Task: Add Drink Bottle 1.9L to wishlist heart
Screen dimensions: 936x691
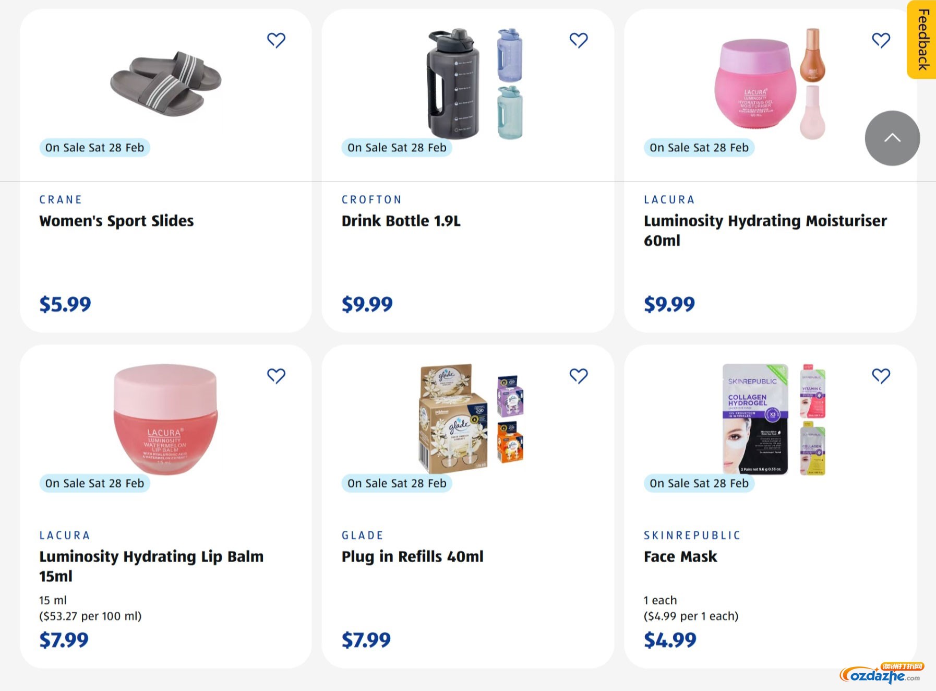Action: pyautogui.click(x=578, y=40)
